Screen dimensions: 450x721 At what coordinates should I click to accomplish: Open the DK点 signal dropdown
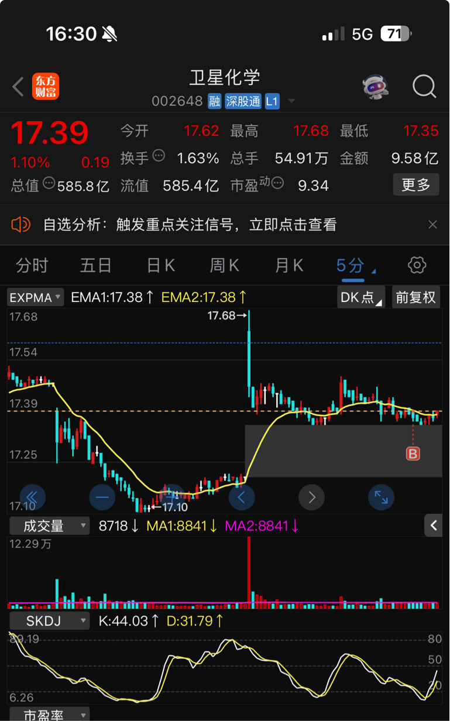pyautogui.click(x=361, y=297)
